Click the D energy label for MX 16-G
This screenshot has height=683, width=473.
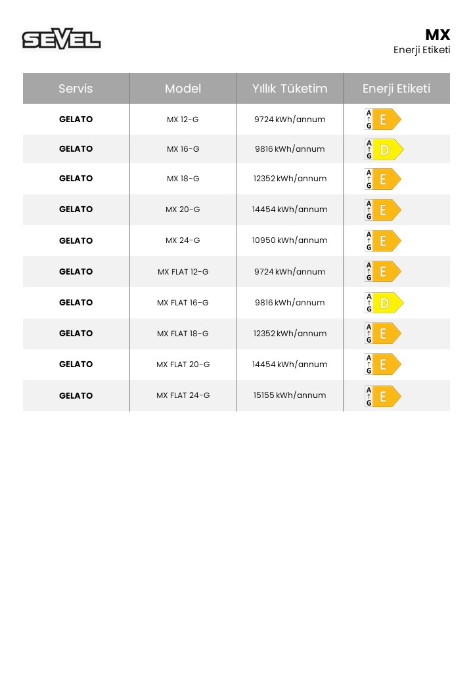point(384,150)
